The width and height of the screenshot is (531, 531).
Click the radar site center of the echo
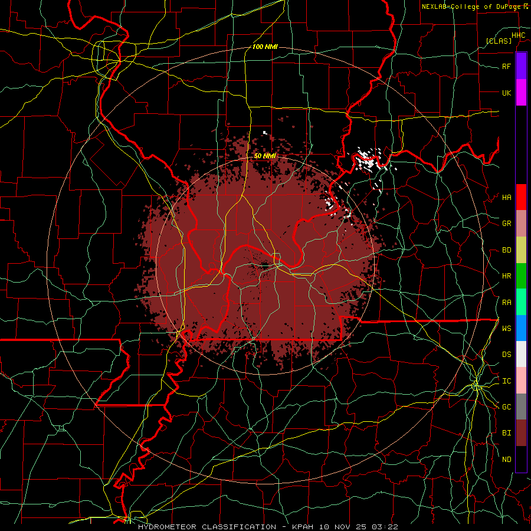click(x=265, y=266)
